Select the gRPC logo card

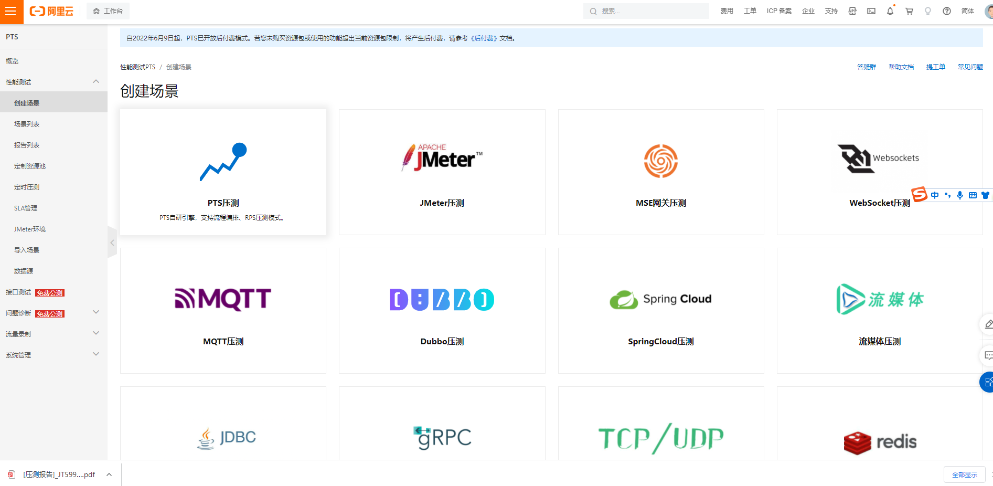[442, 438]
